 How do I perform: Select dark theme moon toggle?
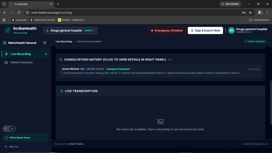tap(12, 129)
